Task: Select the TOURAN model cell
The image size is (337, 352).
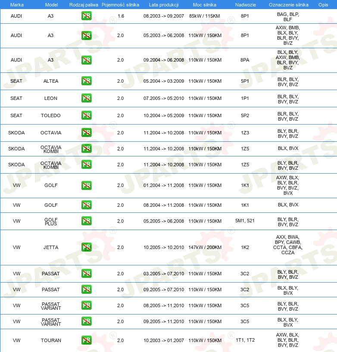Action: [x=51, y=340]
